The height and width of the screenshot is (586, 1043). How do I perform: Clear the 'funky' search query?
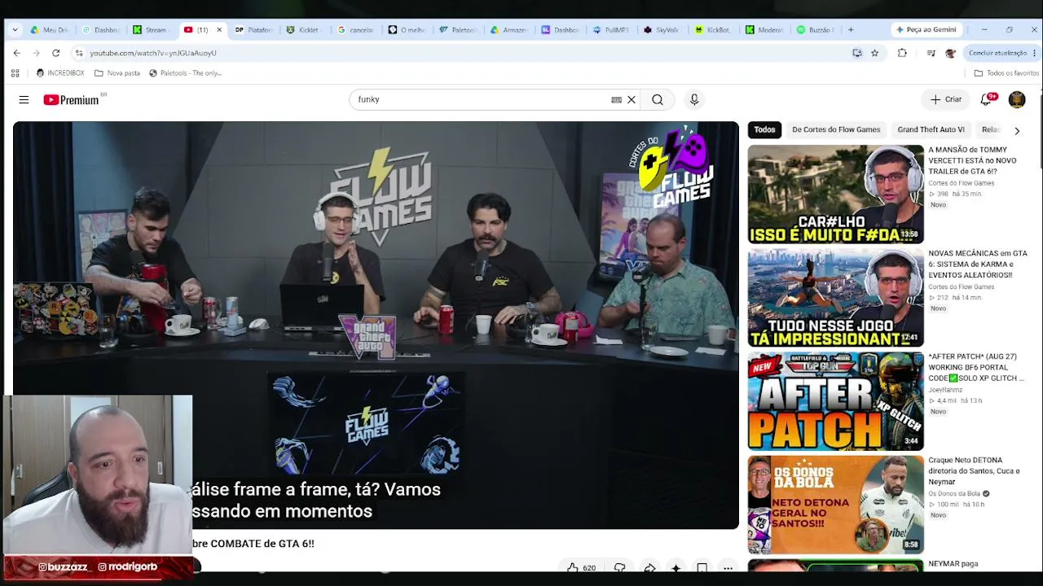tap(632, 99)
